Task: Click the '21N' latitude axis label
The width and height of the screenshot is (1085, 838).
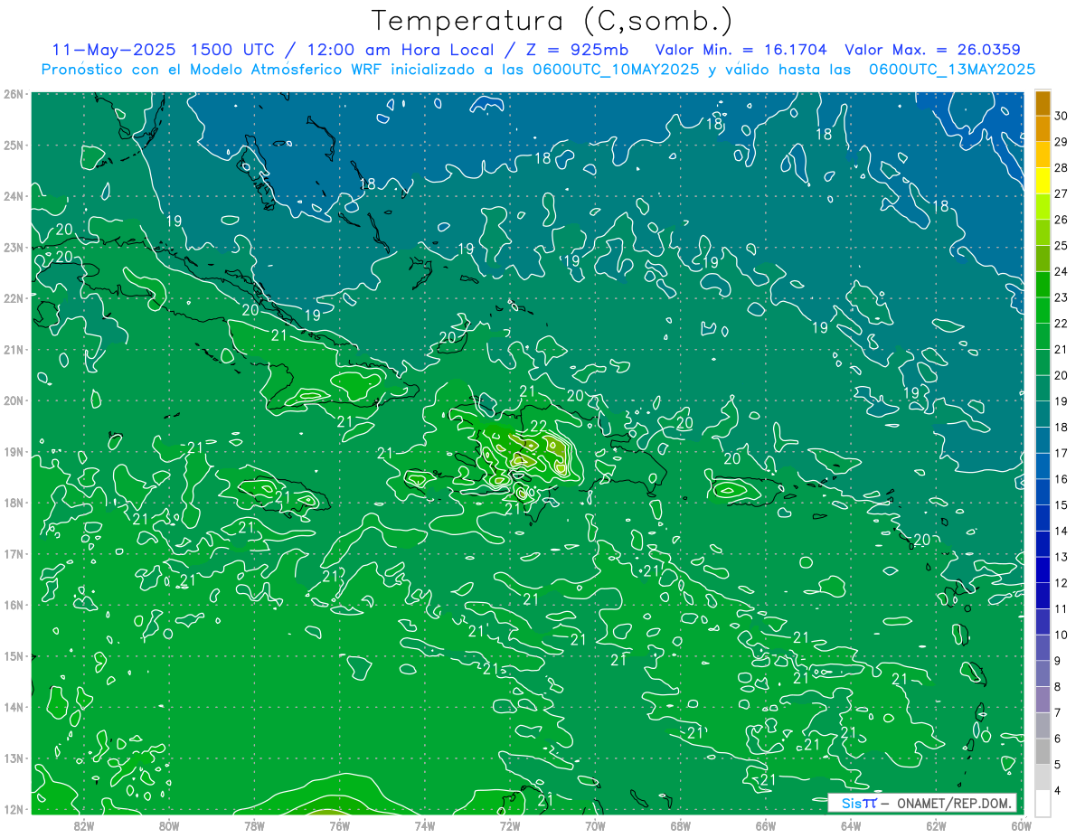Action: [14, 349]
